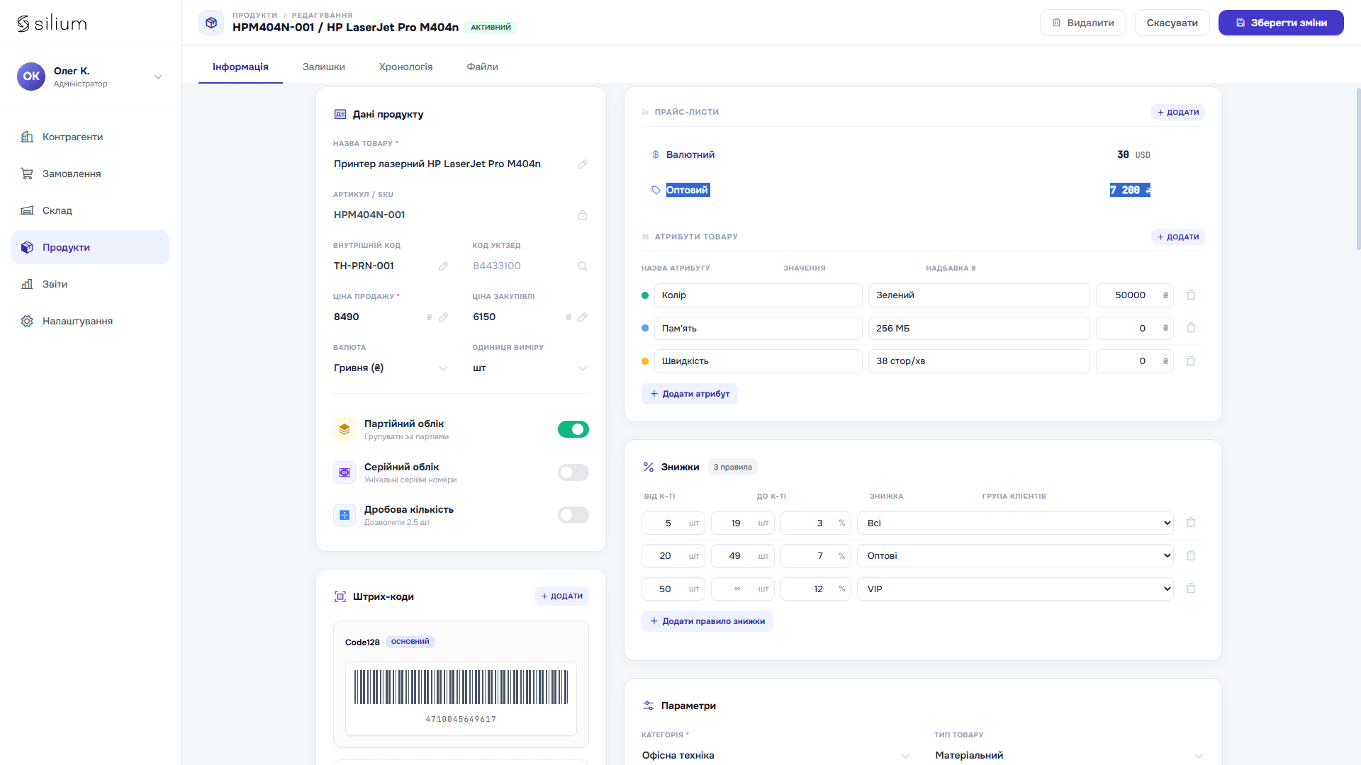Click the Зберегти зміни button

pos(1281,23)
